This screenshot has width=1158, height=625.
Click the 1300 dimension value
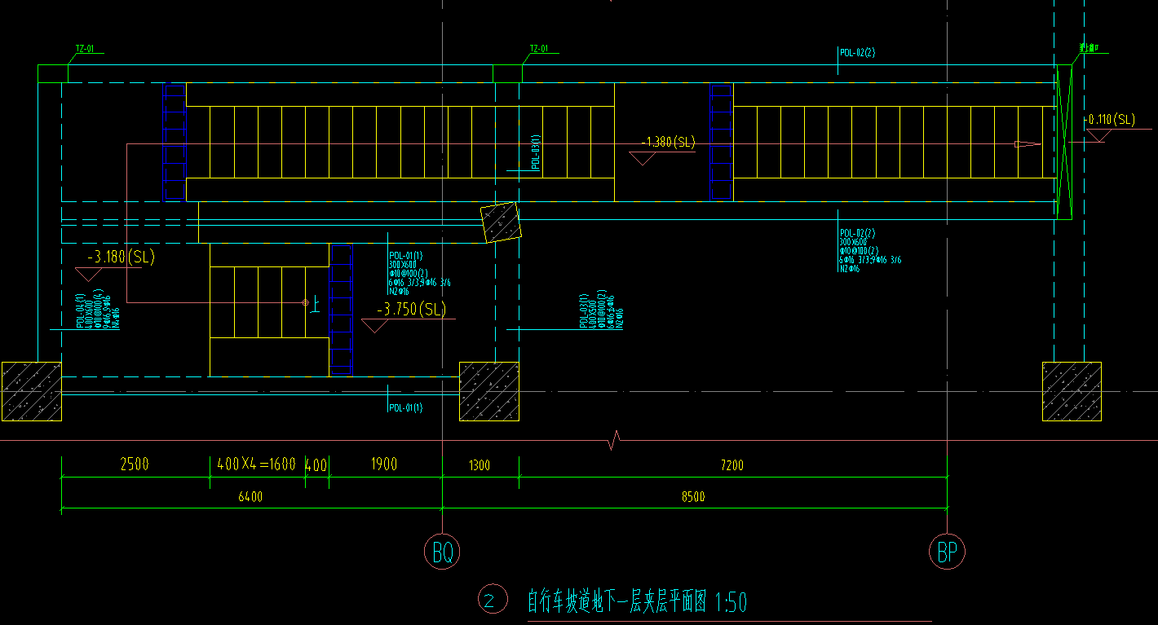pyautogui.click(x=480, y=466)
